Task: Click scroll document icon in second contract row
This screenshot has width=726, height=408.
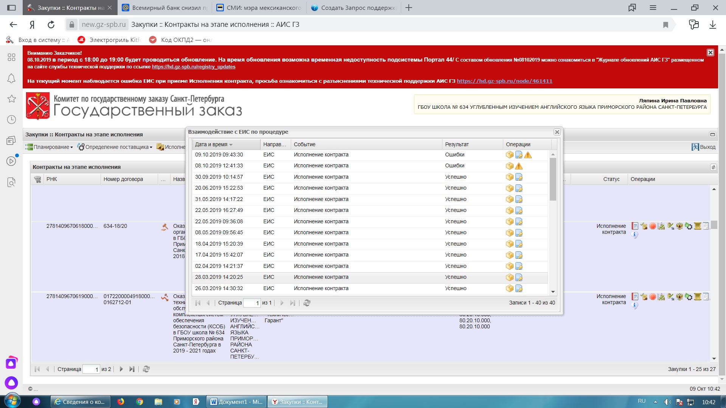Action: 698,297
